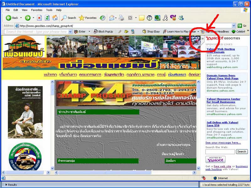This screenshot has width=251, height=188.
Task: Click the Forward green arrow button
Action: (x=28, y=18)
